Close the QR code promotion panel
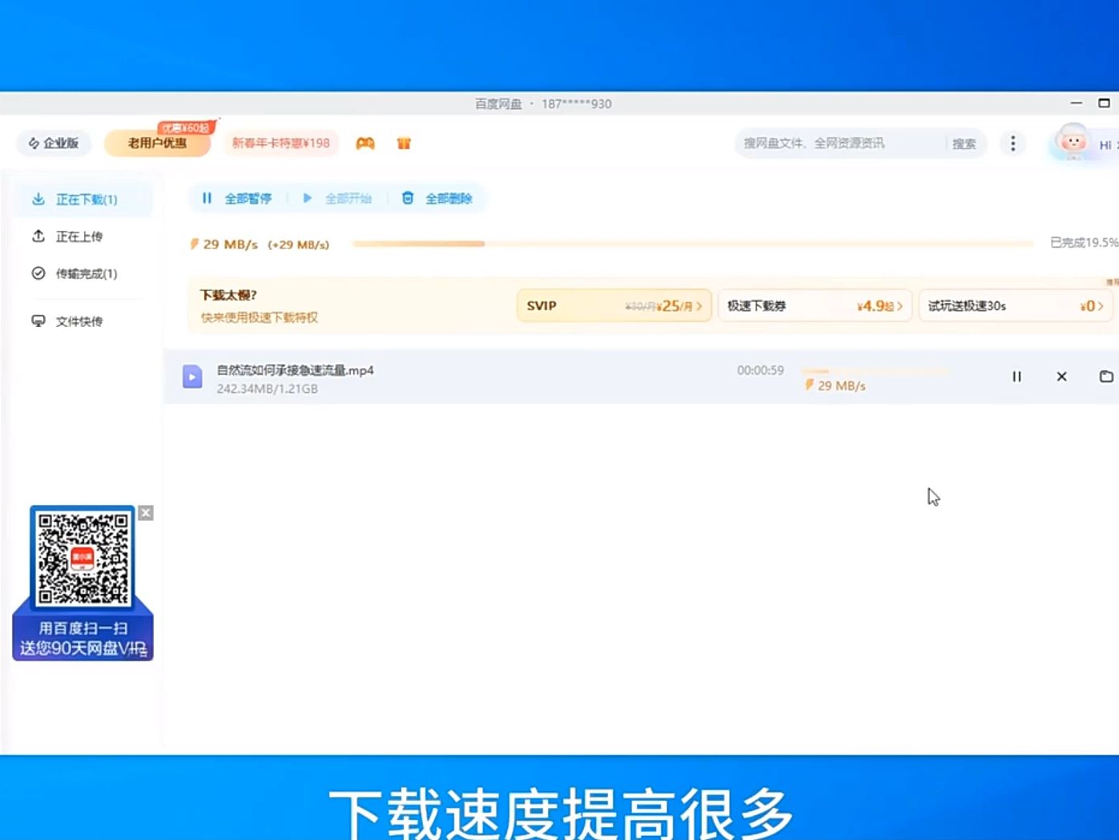Screen dimensions: 1119x840 [146, 513]
